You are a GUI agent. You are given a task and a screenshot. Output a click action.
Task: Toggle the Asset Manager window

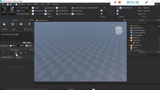[x=23, y=8]
